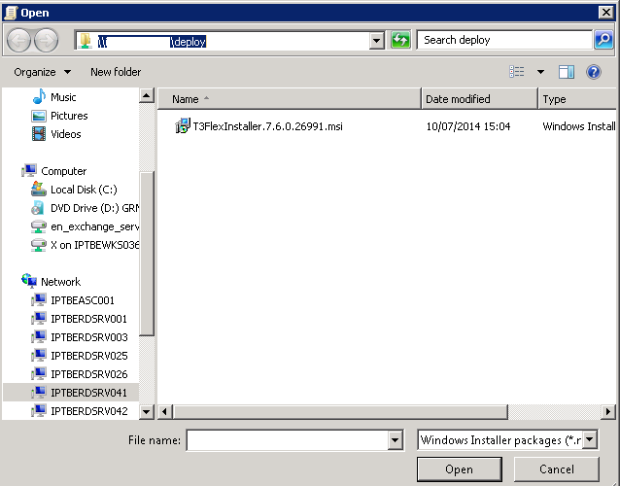Click navigation pane scroll down arrow
Image resolution: width=620 pixels, height=486 pixels.
147,412
